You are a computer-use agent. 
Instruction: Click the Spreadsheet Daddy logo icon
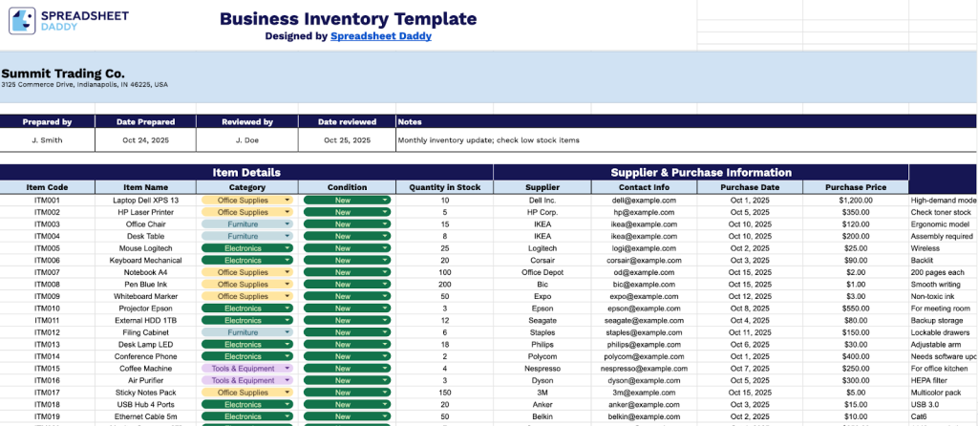point(24,21)
